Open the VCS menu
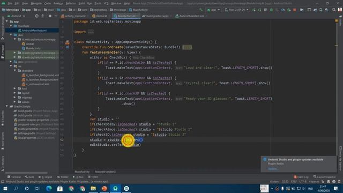The image size is (343, 193). tap(106, 4)
